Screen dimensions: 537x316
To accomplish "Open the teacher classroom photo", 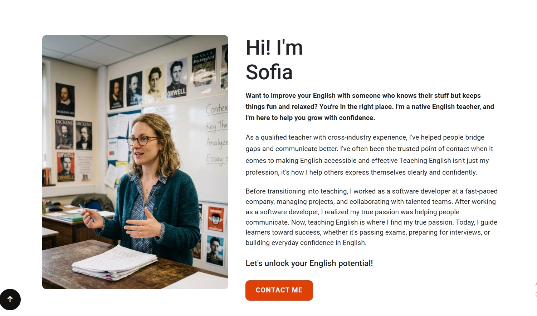I will [x=135, y=162].
